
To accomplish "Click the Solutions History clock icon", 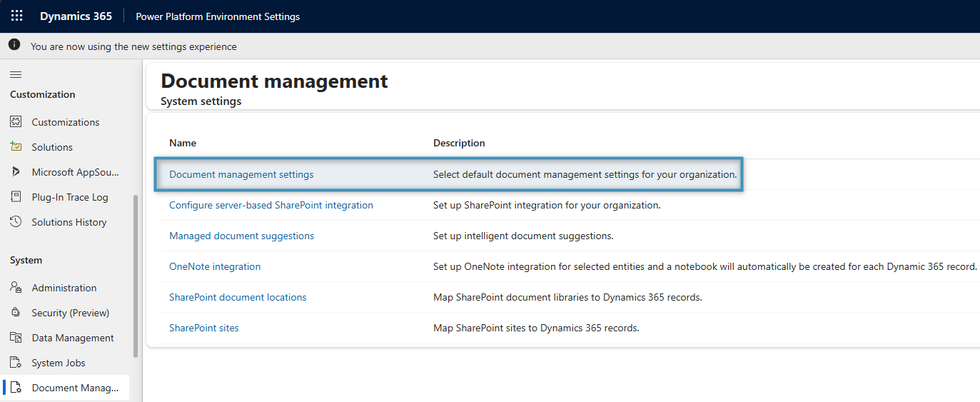I will point(16,222).
